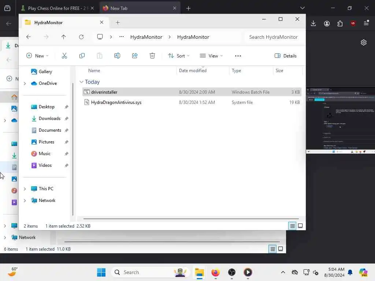Click the Cut scissors icon in toolbar

coord(64,56)
